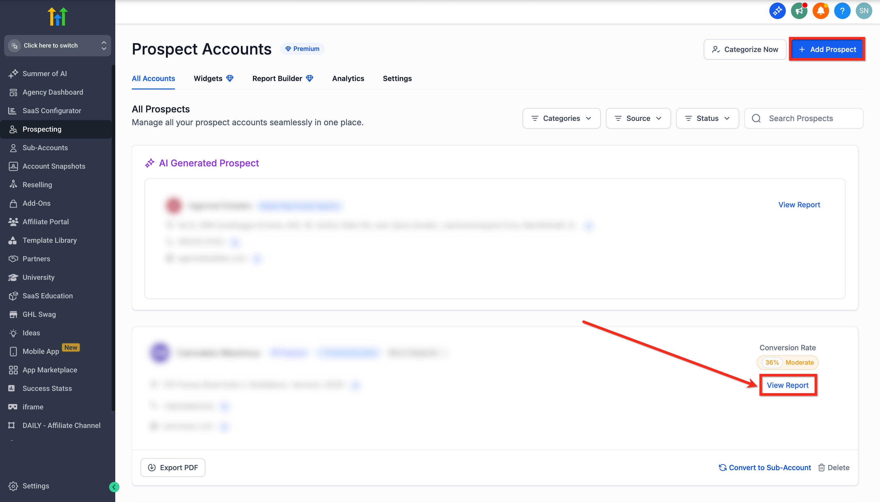Expand the Categories filter dropdown
This screenshot has width=880, height=502.
pos(561,118)
